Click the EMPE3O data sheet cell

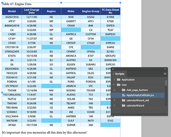[110, 34]
